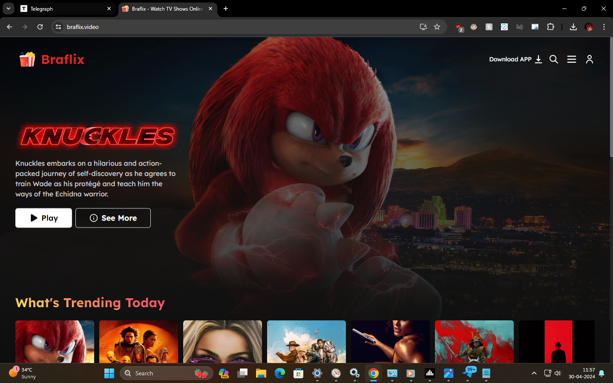The width and height of the screenshot is (613, 383).
Task: Go forward to the next page
Action: point(25,27)
